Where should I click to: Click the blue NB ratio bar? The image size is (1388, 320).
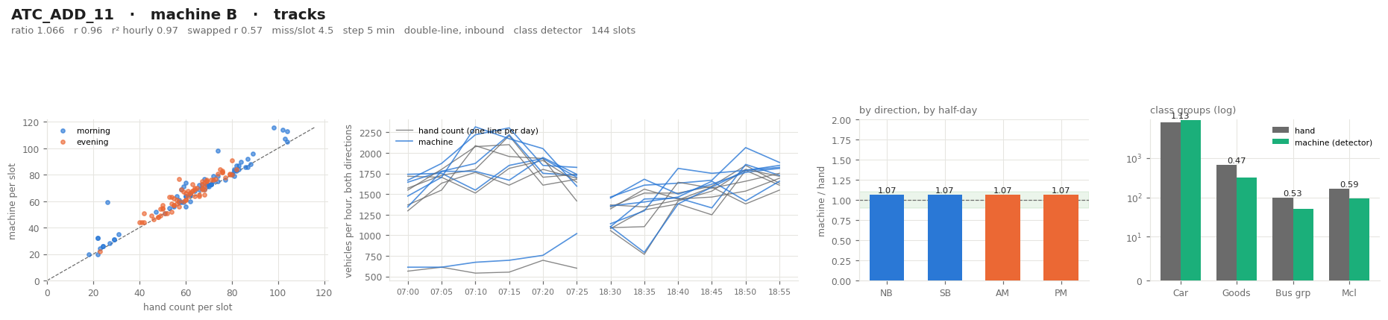click(887, 238)
